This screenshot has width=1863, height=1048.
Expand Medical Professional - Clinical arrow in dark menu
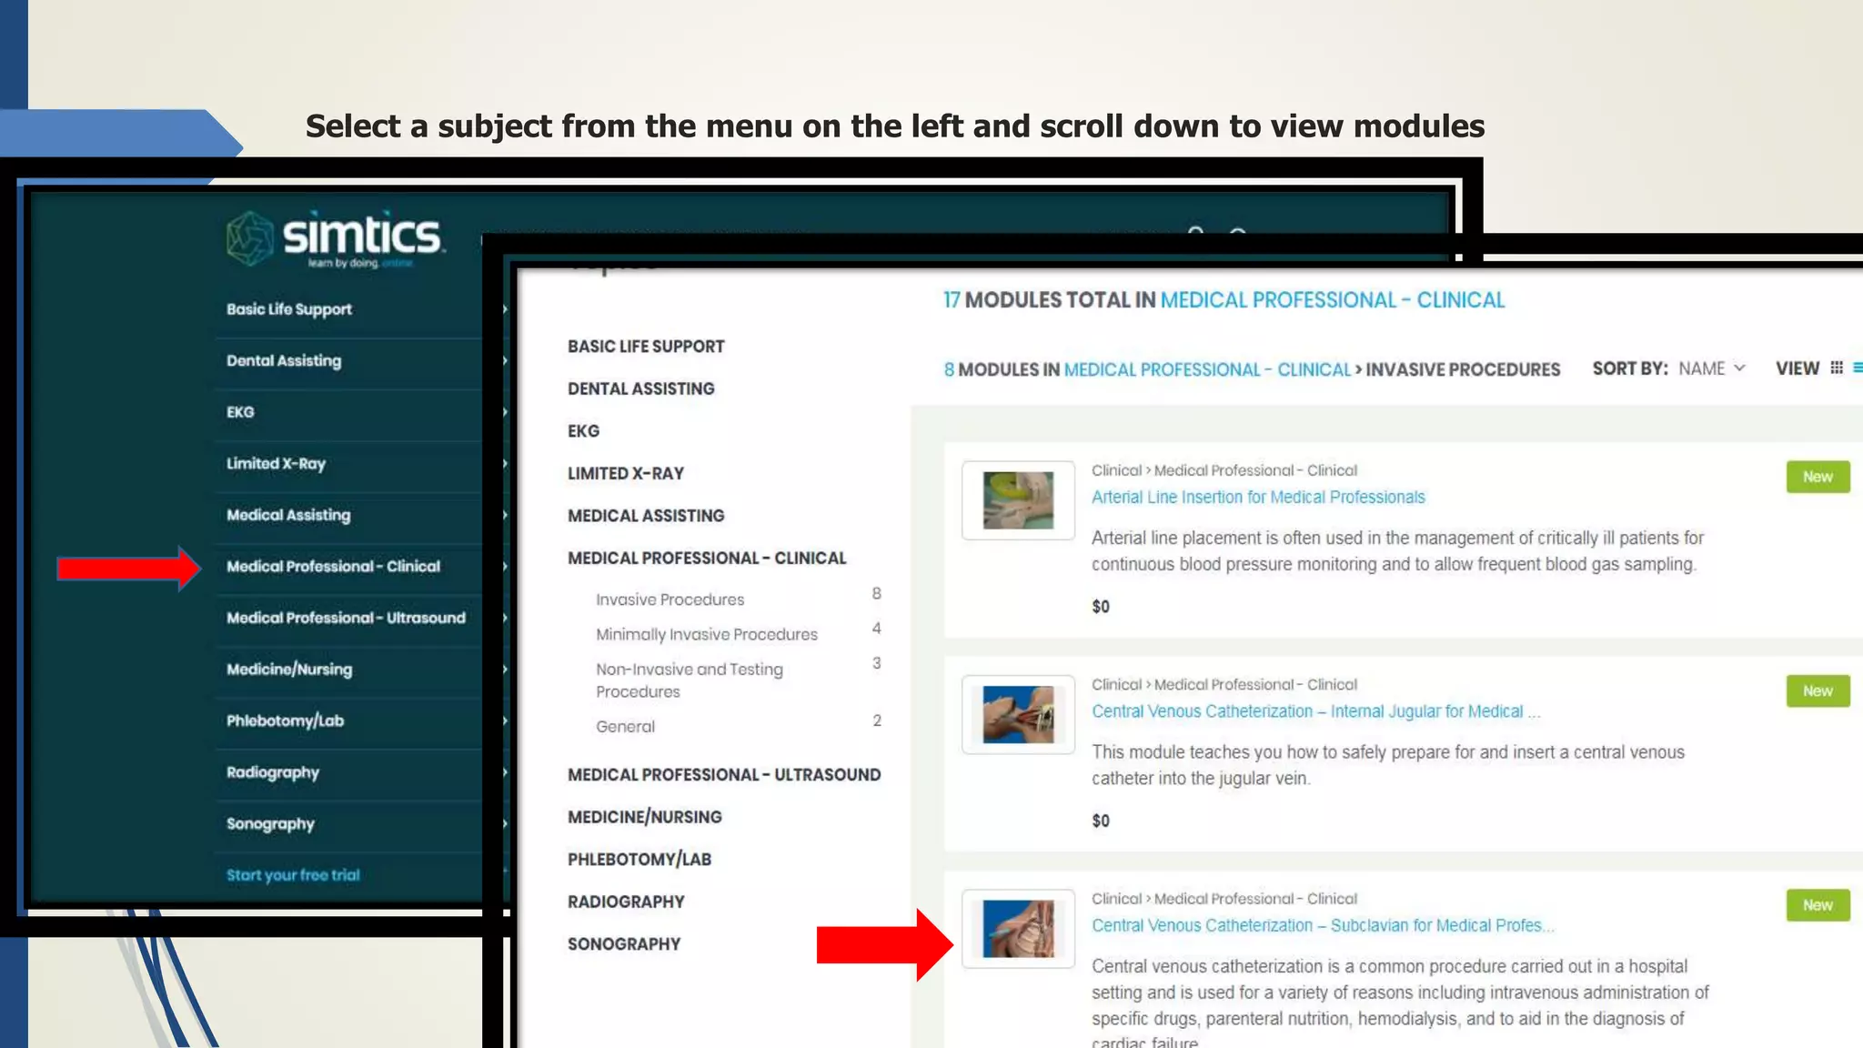505,567
